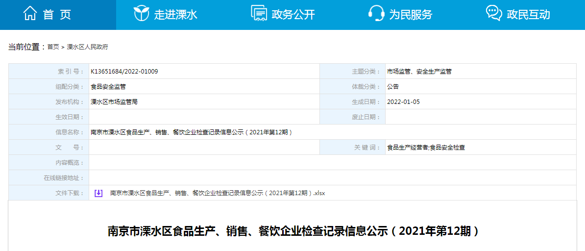
Task: Click the 在线链接地址 label cell
Action: [49, 178]
